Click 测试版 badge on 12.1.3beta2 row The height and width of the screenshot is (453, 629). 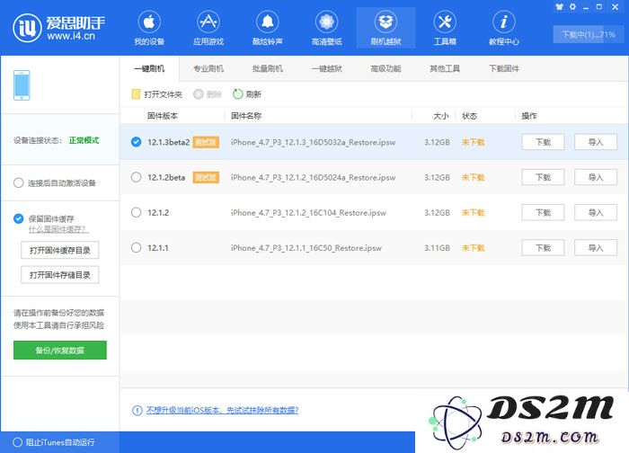206,142
